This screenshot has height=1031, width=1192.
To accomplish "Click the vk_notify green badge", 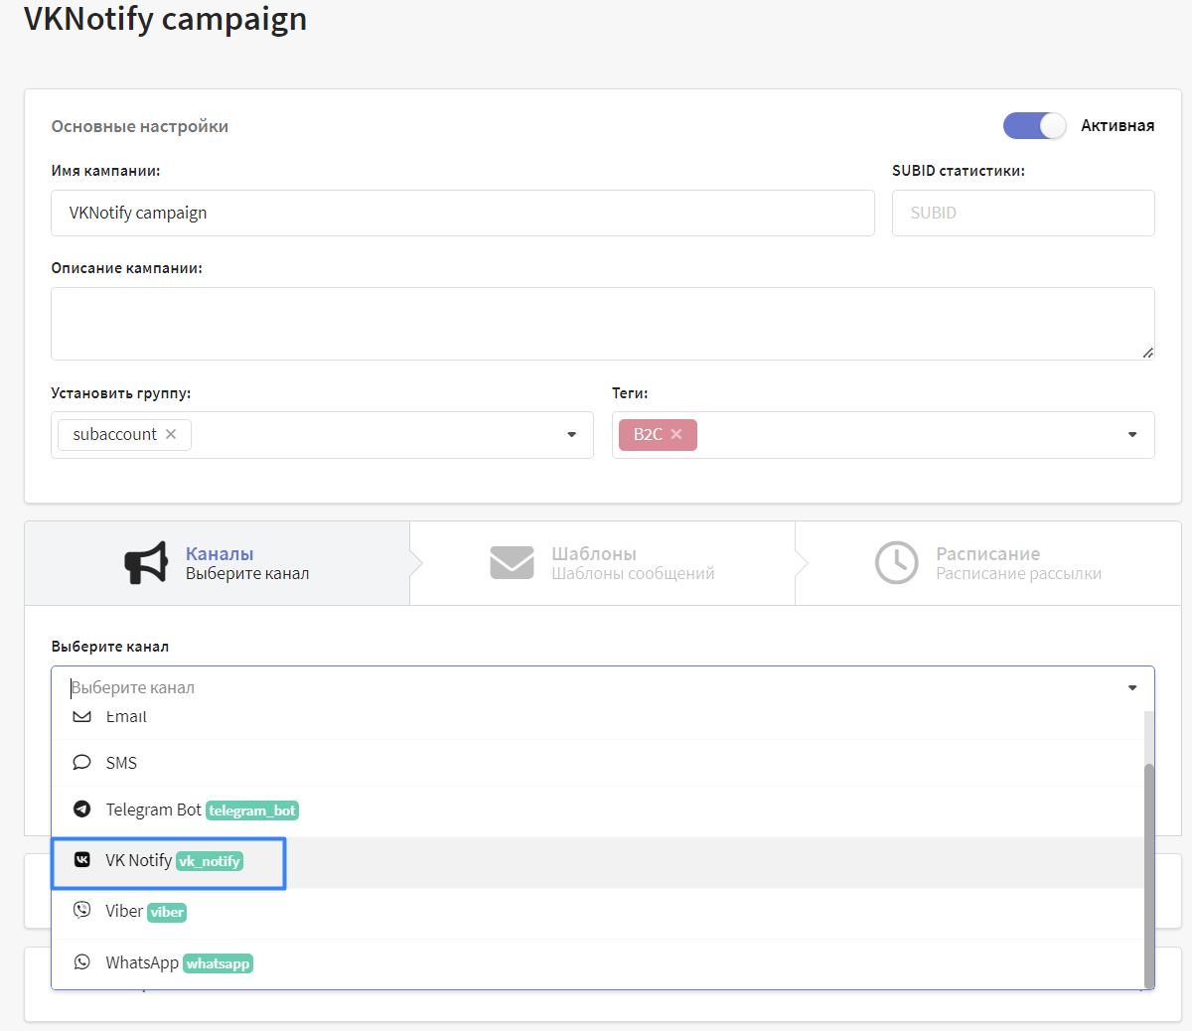I will (210, 861).
